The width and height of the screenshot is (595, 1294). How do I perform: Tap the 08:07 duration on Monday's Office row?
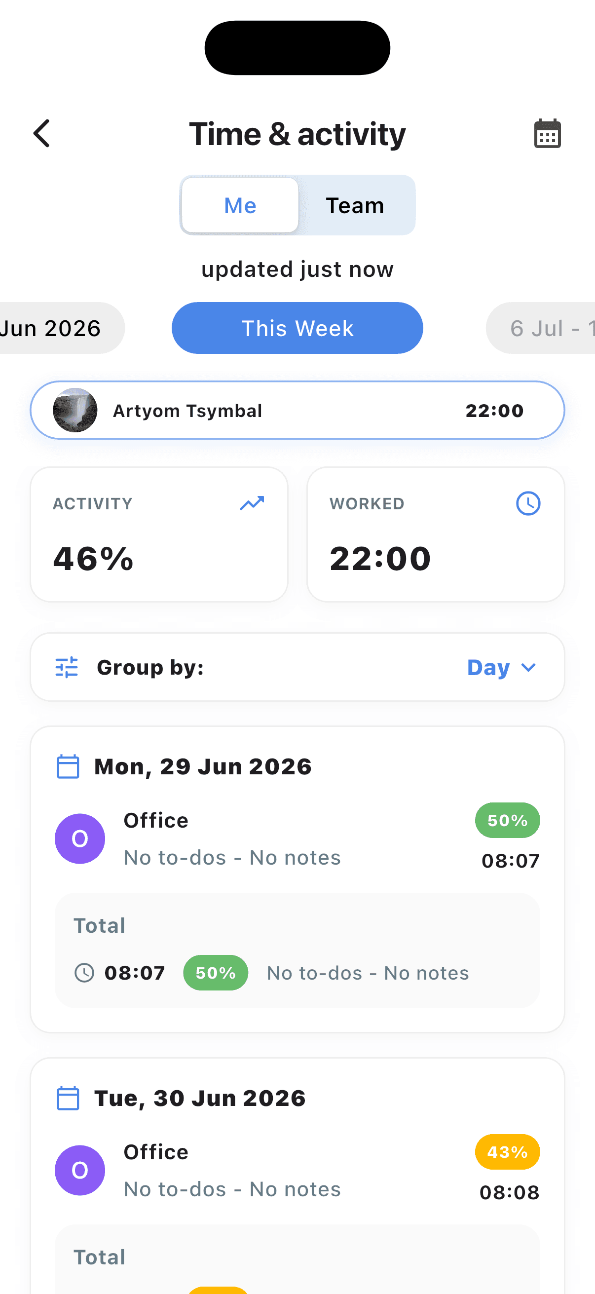[511, 861]
